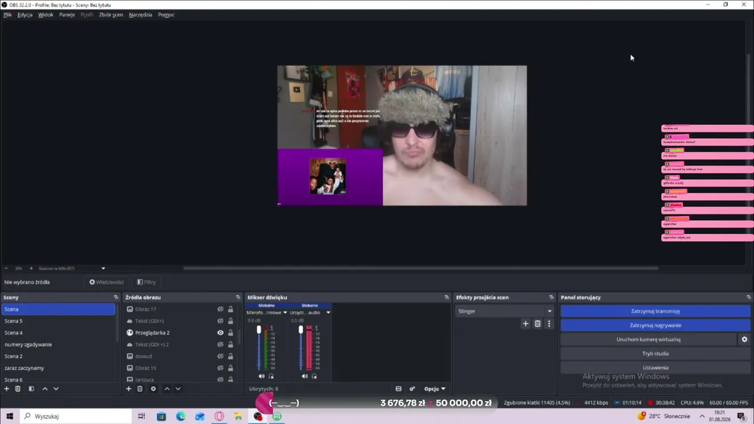
Task: Open the Narzędzia menu
Action: click(140, 15)
